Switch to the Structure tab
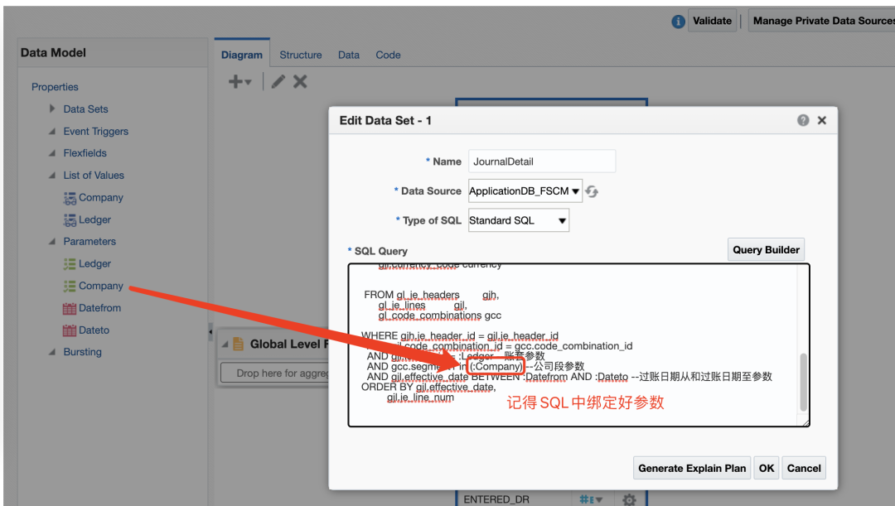Viewport: 895px width, 506px height. point(300,55)
